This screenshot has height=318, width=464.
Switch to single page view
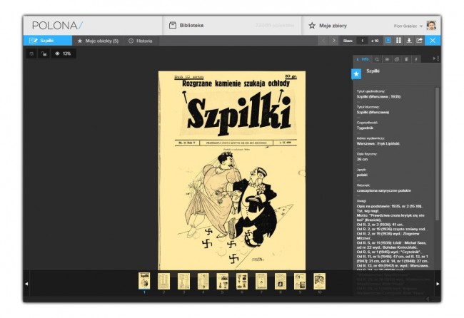(388, 40)
